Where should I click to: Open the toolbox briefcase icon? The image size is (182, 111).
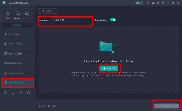click(x=29, y=93)
